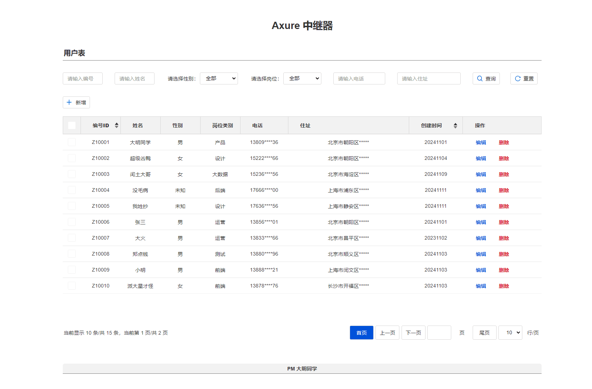Check the row Z10004 checkbox
This screenshot has height=389, width=592.
point(72,190)
